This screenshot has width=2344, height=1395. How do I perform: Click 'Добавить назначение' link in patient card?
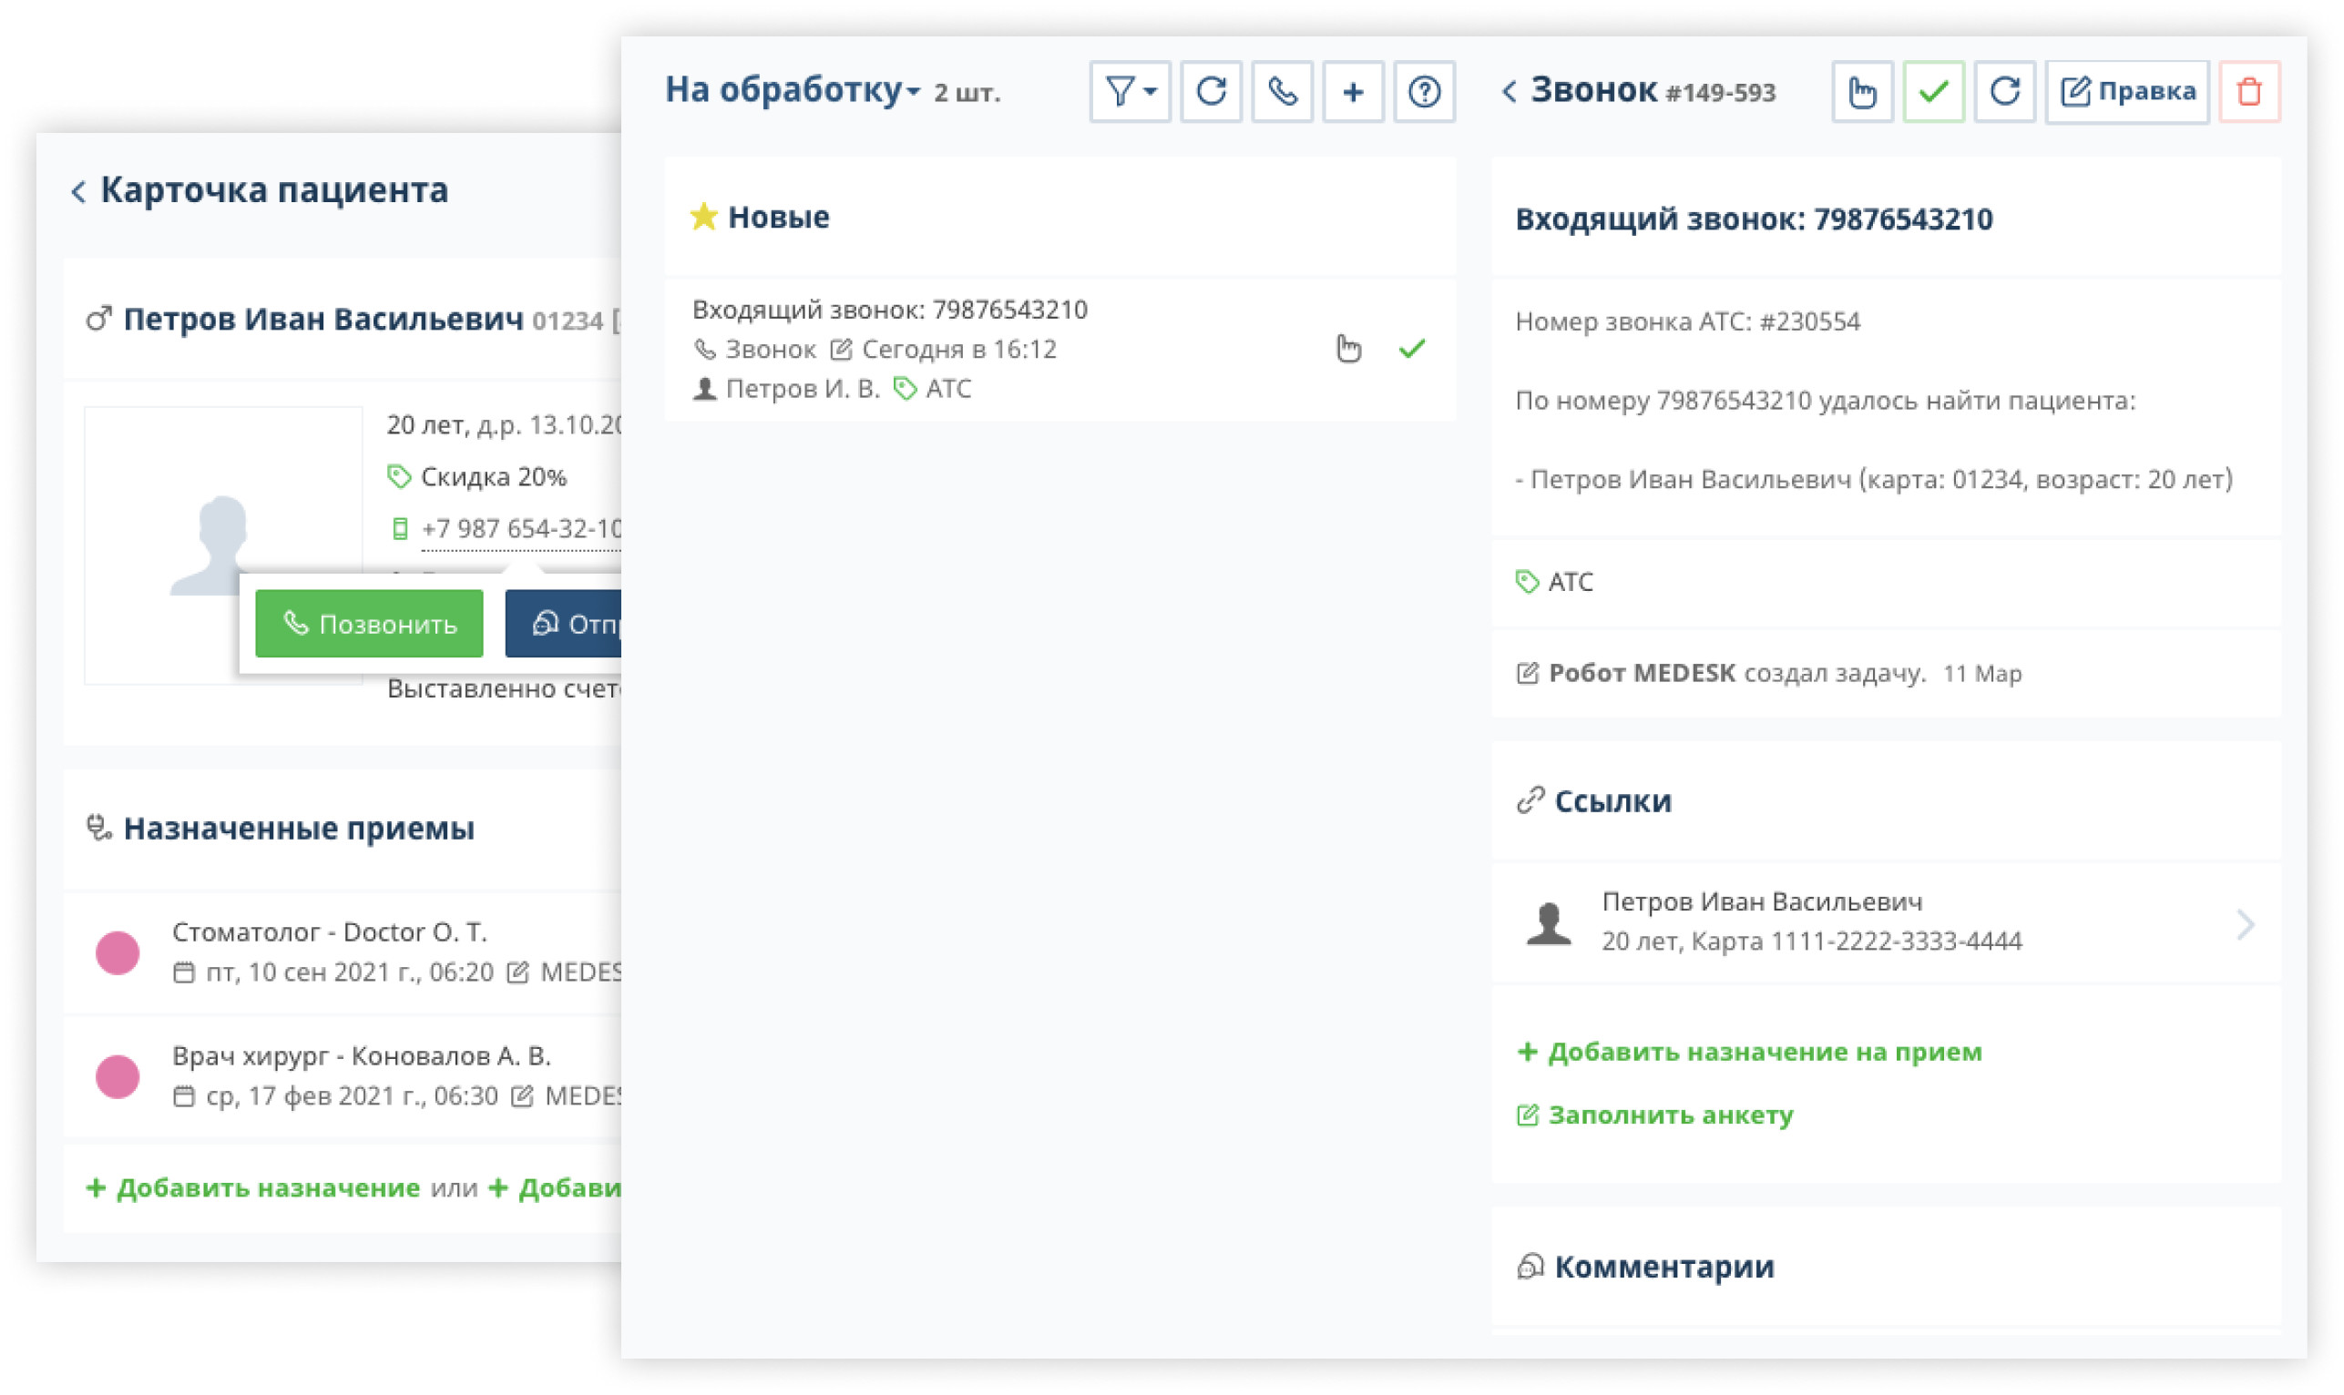pyautogui.click(x=253, y=1187)
